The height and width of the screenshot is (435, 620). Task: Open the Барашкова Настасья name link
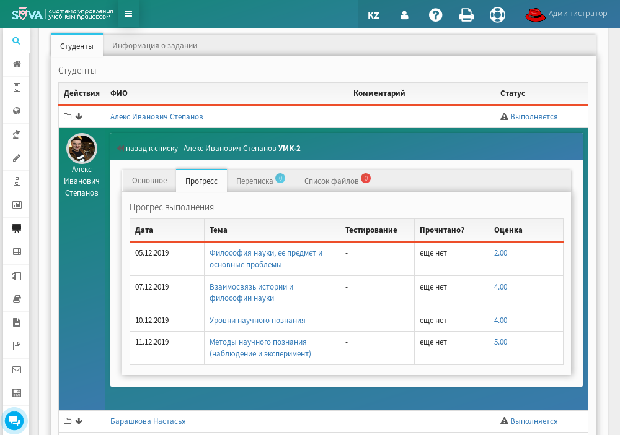[x=148, y=421]
